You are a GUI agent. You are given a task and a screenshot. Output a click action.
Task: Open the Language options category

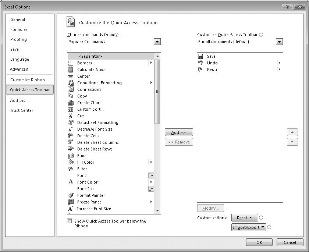(x=19, y=59)
